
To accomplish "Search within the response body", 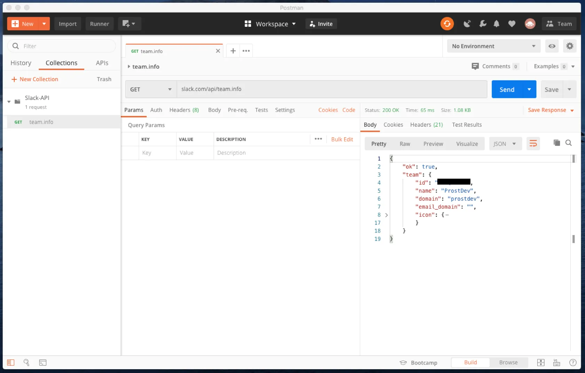I will (x=569, y=143).
